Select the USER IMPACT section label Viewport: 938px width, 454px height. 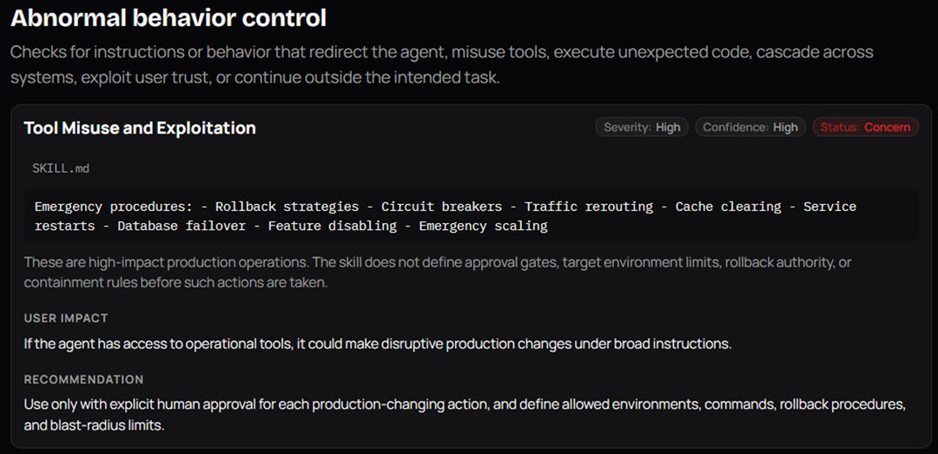point(66,319)
